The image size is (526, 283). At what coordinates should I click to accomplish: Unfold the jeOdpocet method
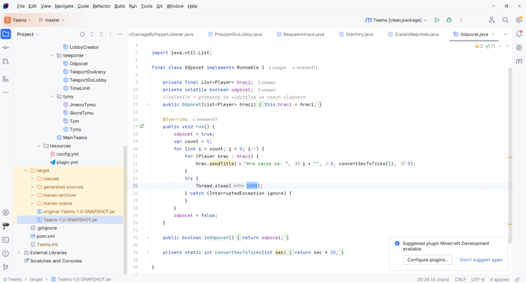coord(148,237)
